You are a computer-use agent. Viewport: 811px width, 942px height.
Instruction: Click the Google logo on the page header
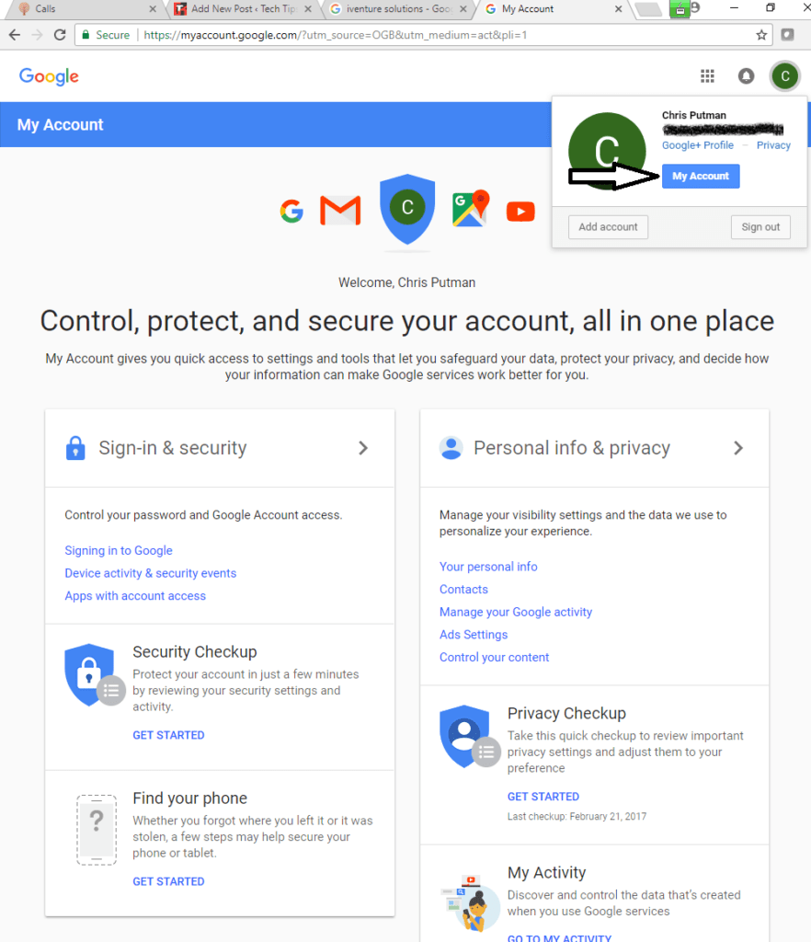[49, 76]
